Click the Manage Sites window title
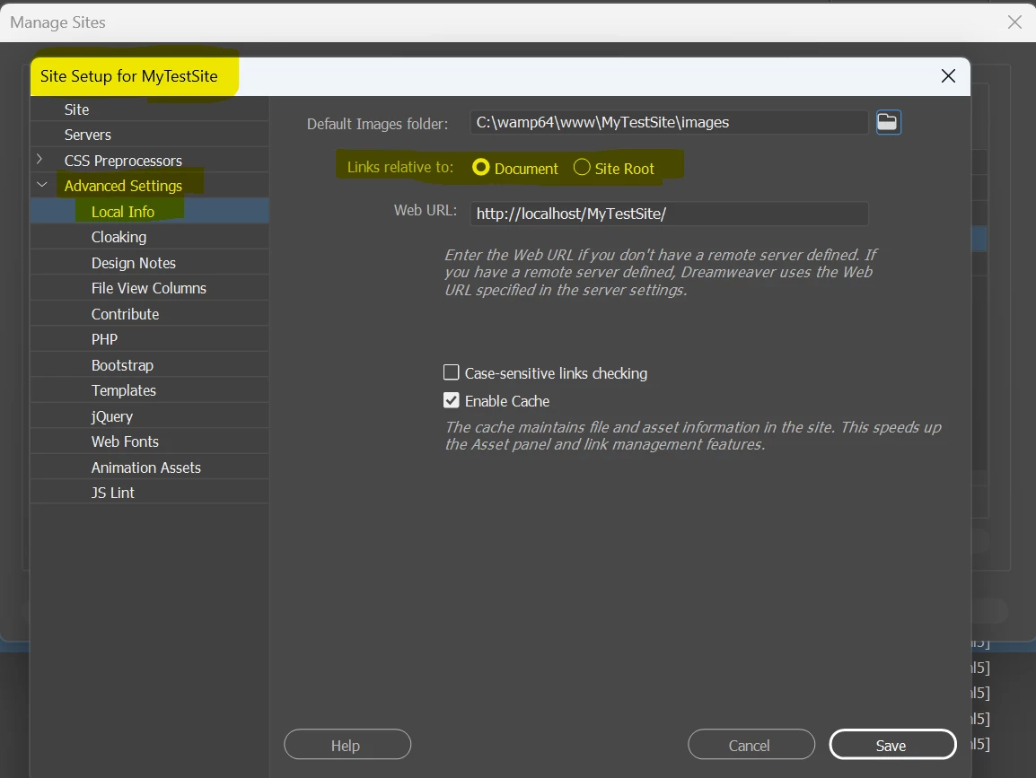This screenshot has height=778, width=1036. pos(57,22)
